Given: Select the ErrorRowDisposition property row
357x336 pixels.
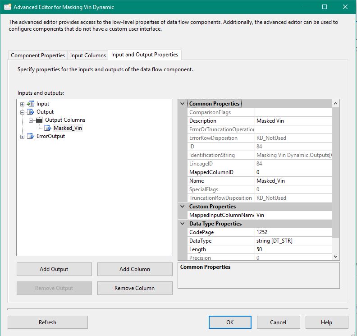Looking at the screenshot, I should (x=259, y=138).
